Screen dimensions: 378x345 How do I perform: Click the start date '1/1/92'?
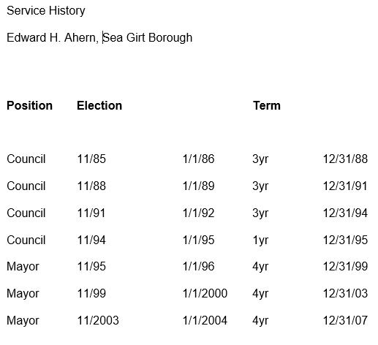click(198, 213)
